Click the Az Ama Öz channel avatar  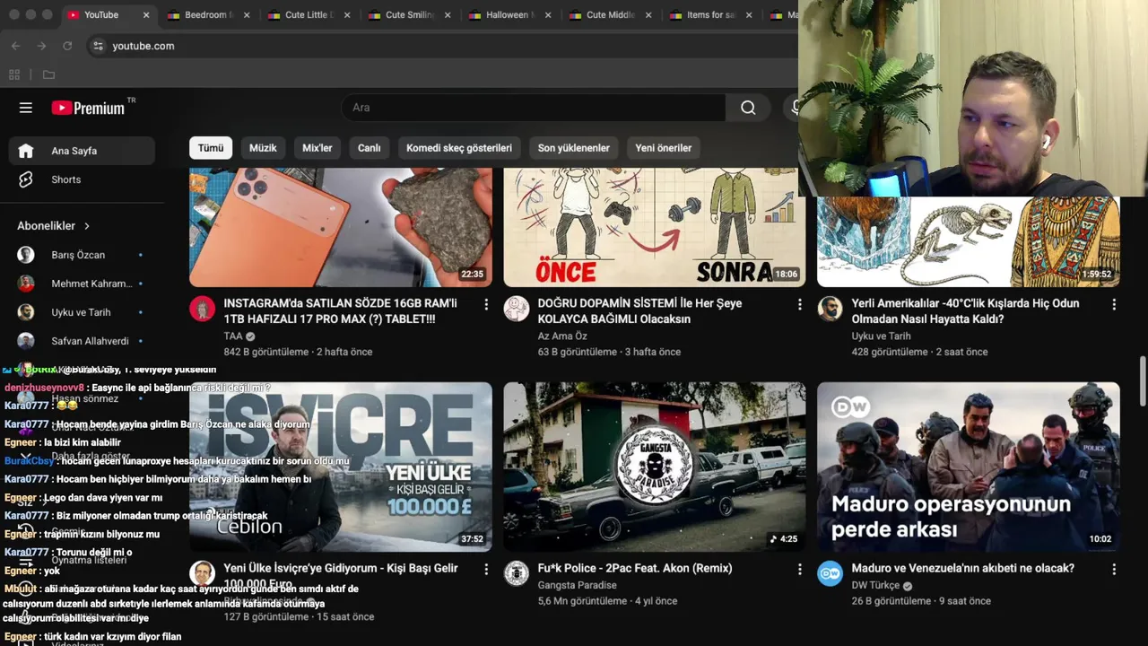point(517,309)
